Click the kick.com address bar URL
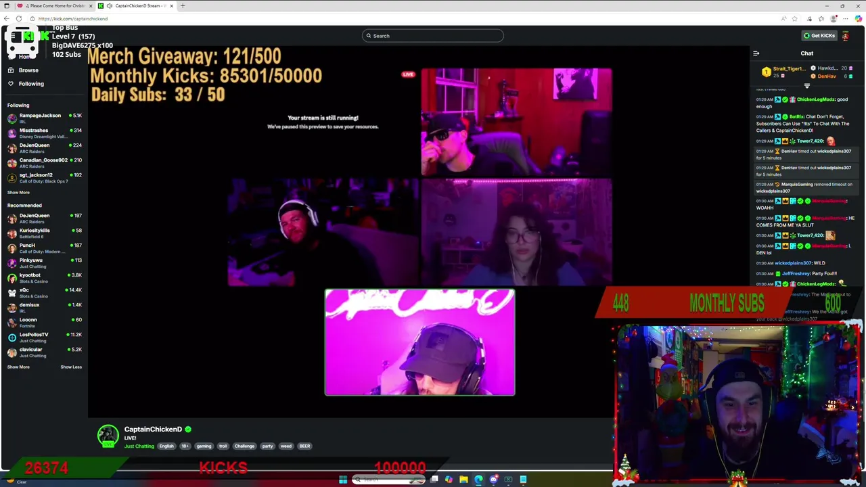 pos(73,18)
